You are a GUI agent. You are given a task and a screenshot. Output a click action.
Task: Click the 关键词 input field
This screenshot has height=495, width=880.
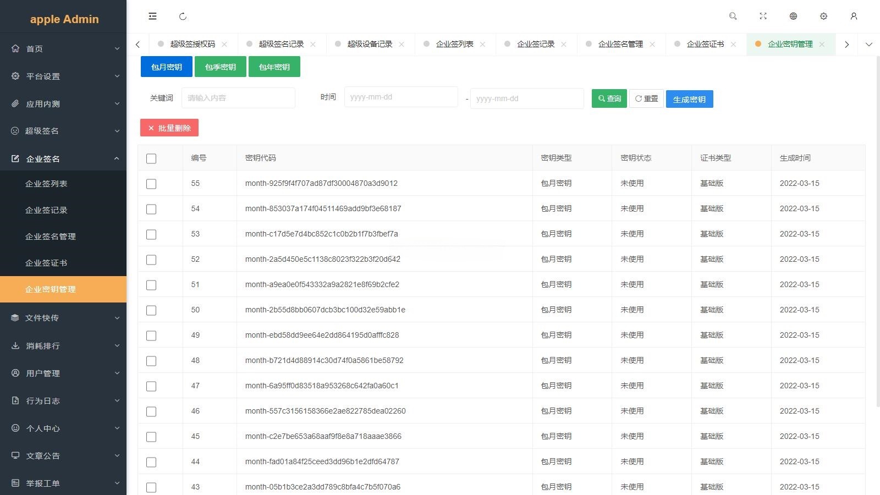(238, 98)
